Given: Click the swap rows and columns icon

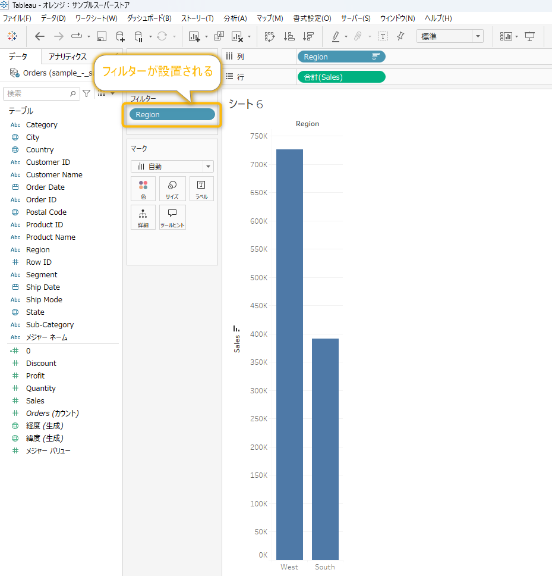Looking at the screenshot, I should pyautogui.click(x=270, y=36).
